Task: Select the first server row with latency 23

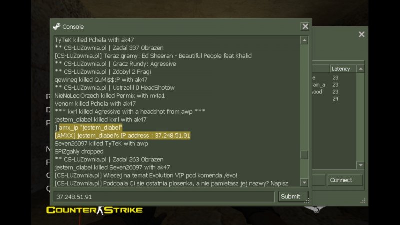Action: [x=334, y=78]
